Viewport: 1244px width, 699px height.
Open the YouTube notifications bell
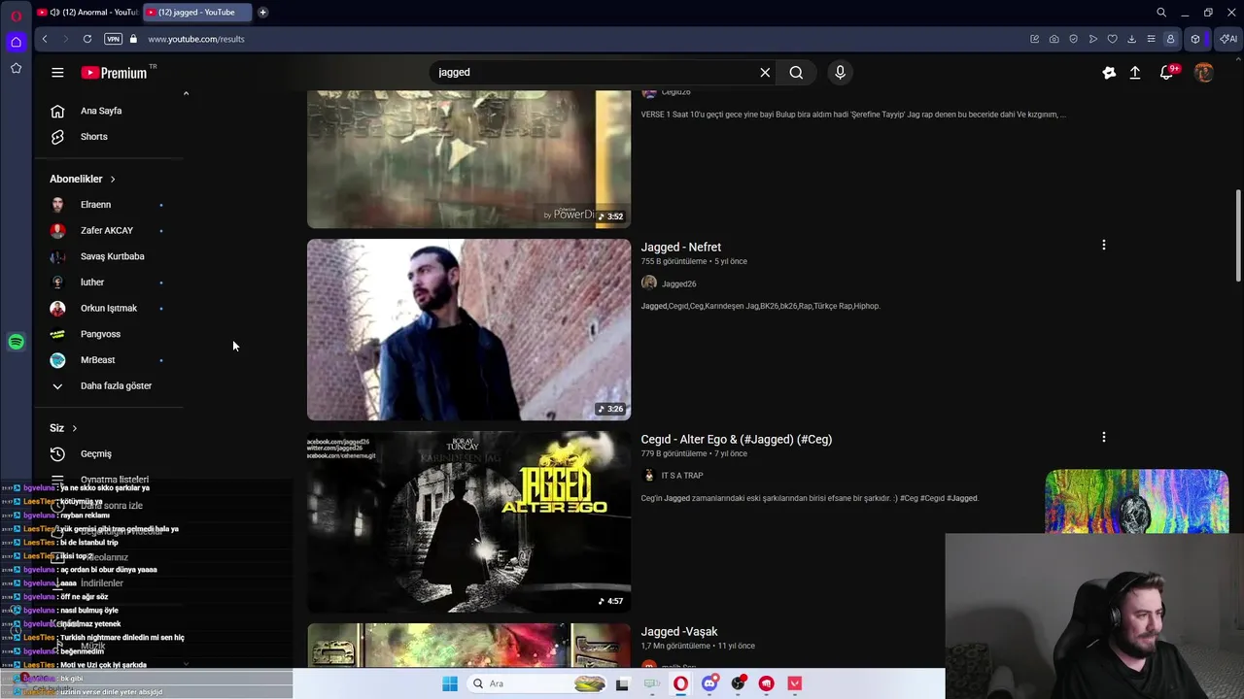coord(1167,73)
